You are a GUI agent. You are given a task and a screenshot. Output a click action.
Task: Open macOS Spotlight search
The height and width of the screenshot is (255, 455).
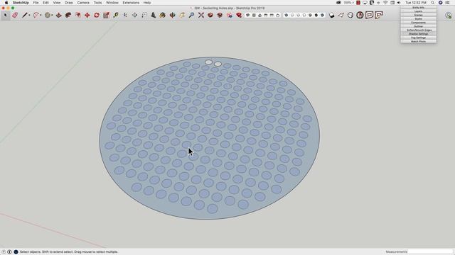pyautogui.click(x=433, y=3)
